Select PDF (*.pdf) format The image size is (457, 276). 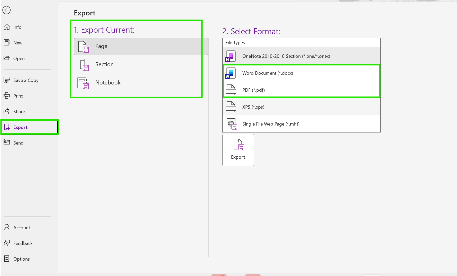[x=301, y=90]
